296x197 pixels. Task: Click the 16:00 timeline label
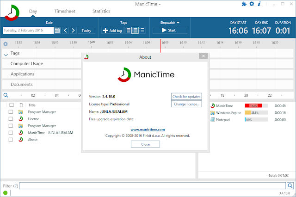point(92,42)
